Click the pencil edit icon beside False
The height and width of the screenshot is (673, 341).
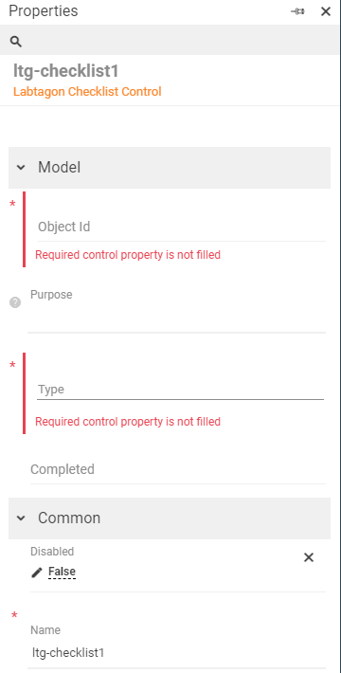click(37, 573)
